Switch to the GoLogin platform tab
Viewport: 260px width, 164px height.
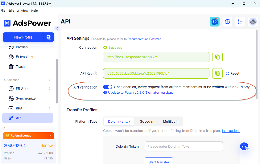146,121
